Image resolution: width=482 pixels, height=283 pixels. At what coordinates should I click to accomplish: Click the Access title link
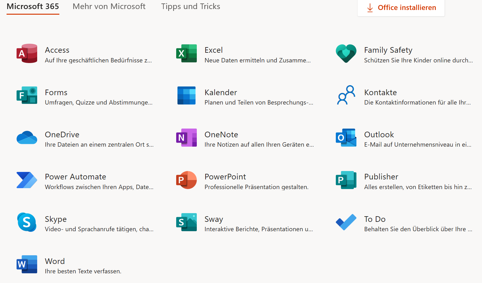click(x=57, y=50)
